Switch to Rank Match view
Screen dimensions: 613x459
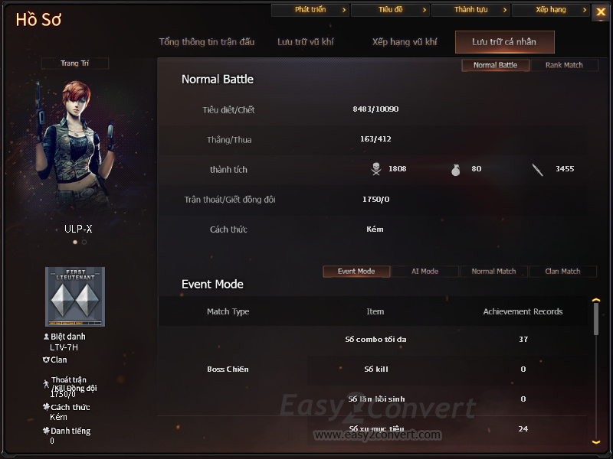[564, 65]
